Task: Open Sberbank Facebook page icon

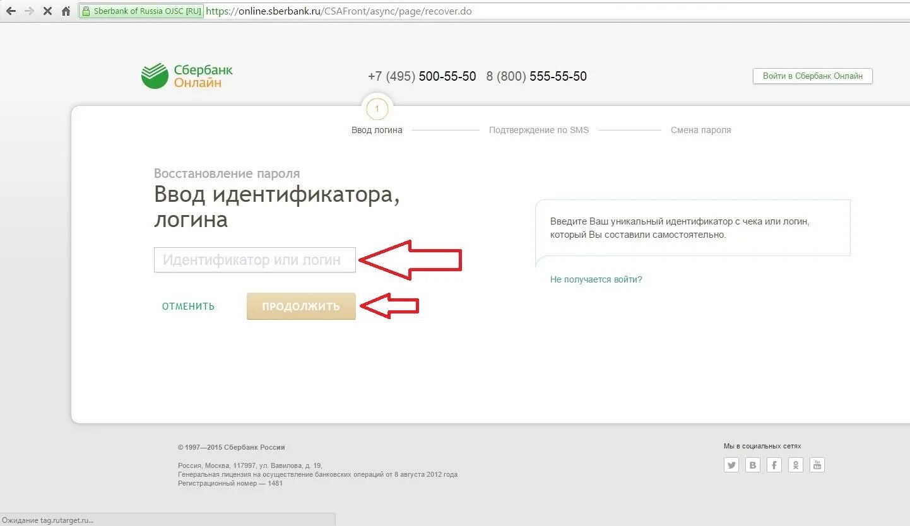Action: (x=774, y=465)
